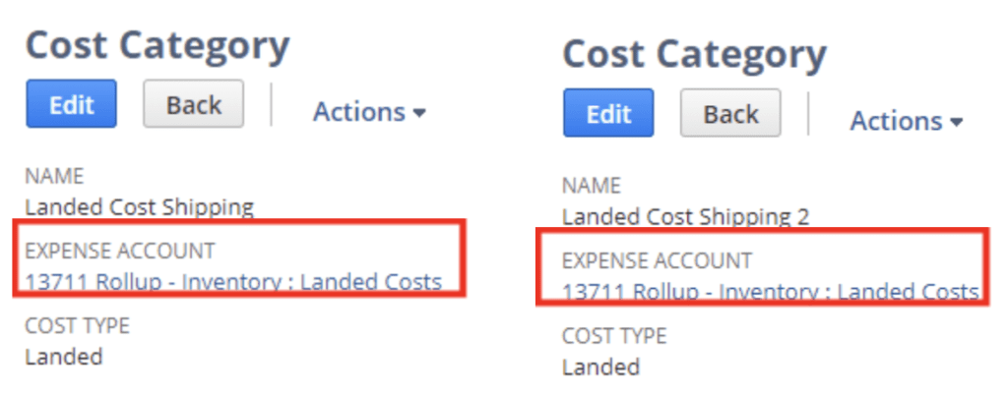Screen dimensions: 1008x395
Task: Open Actions menu for Landed Cost Shipping 2
Action: [906, 121]
